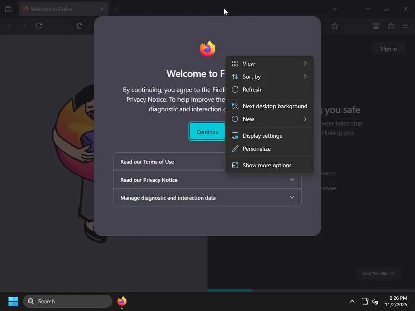Open the Firefox account icon

376,26
